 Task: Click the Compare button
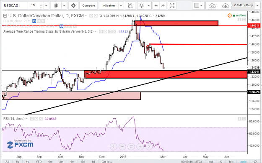[88, 5]
